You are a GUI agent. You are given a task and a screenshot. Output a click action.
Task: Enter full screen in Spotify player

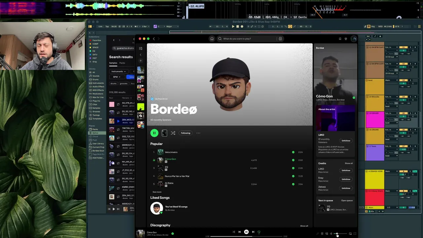click(x=355, y=234)
